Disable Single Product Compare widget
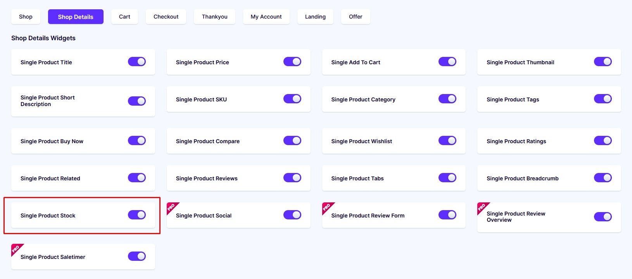 click(292, 140)
